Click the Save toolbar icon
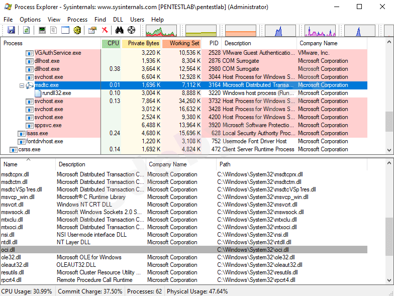 (x=11, y=30)
